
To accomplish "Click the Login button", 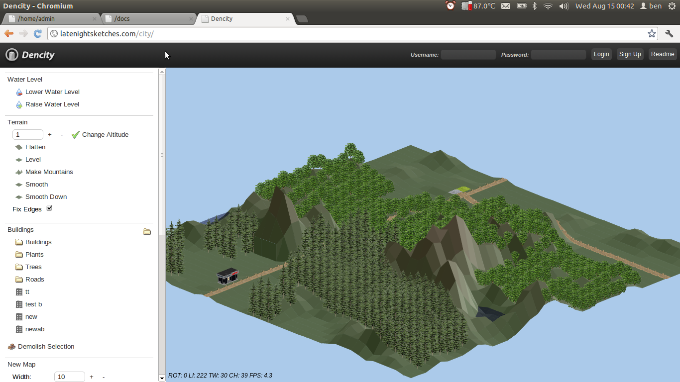I will 601,54.
